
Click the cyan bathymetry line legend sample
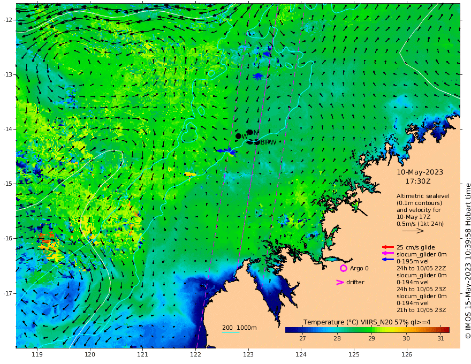230,332
